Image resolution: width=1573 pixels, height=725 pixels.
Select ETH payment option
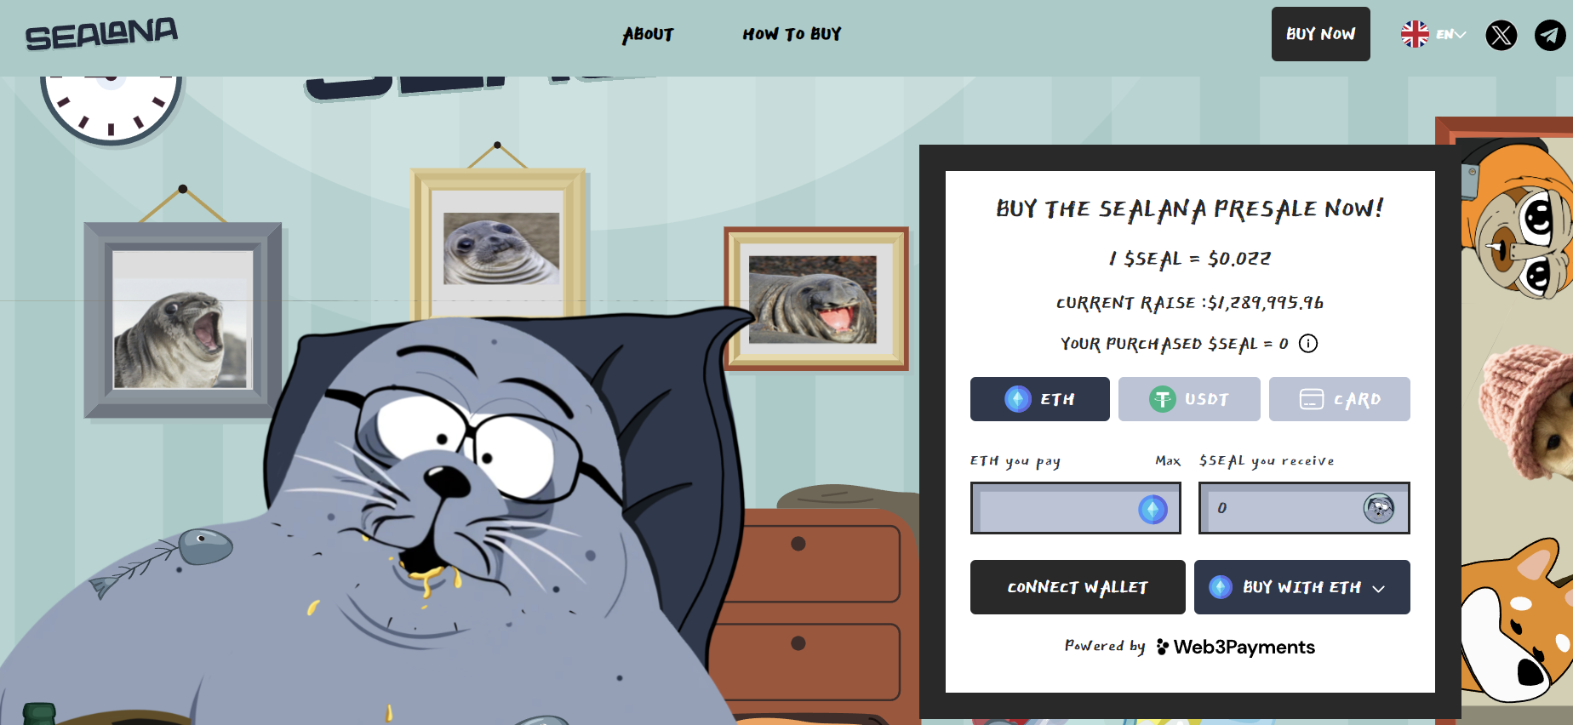pyautogui.click(x=1040, y=399)
